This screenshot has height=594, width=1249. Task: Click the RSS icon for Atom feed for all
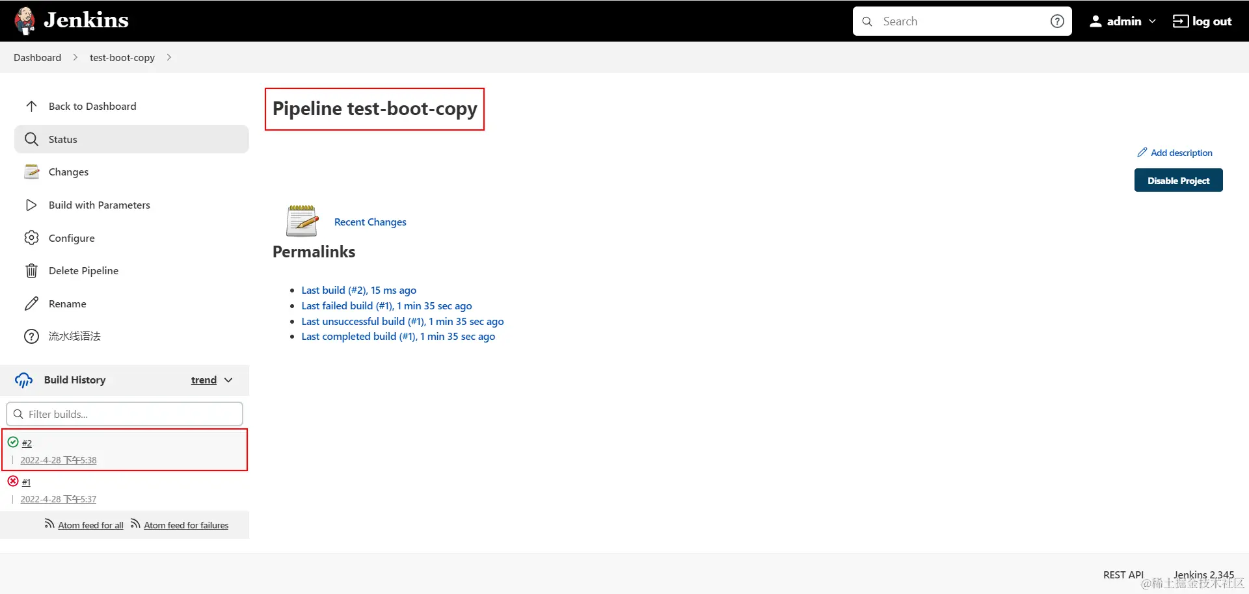click(49, 524)
